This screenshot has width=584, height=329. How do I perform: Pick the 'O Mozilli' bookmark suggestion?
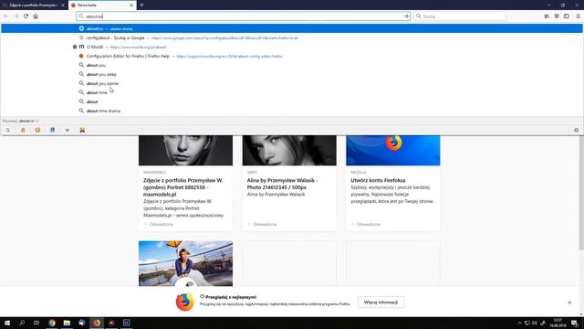coord(292,47)
